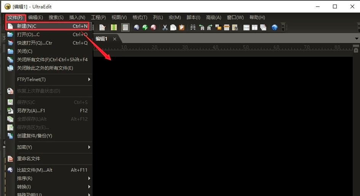Click the cascade windows toolbar icon
The width and height of the screenshot is (360, 196).
pyautogui.click(x=263, y=27)
